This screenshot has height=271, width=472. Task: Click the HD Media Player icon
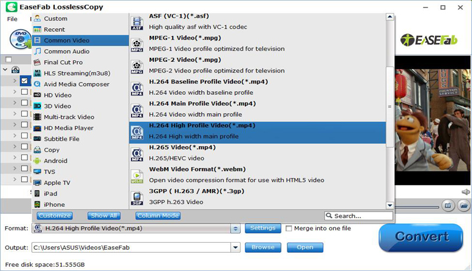37,128
